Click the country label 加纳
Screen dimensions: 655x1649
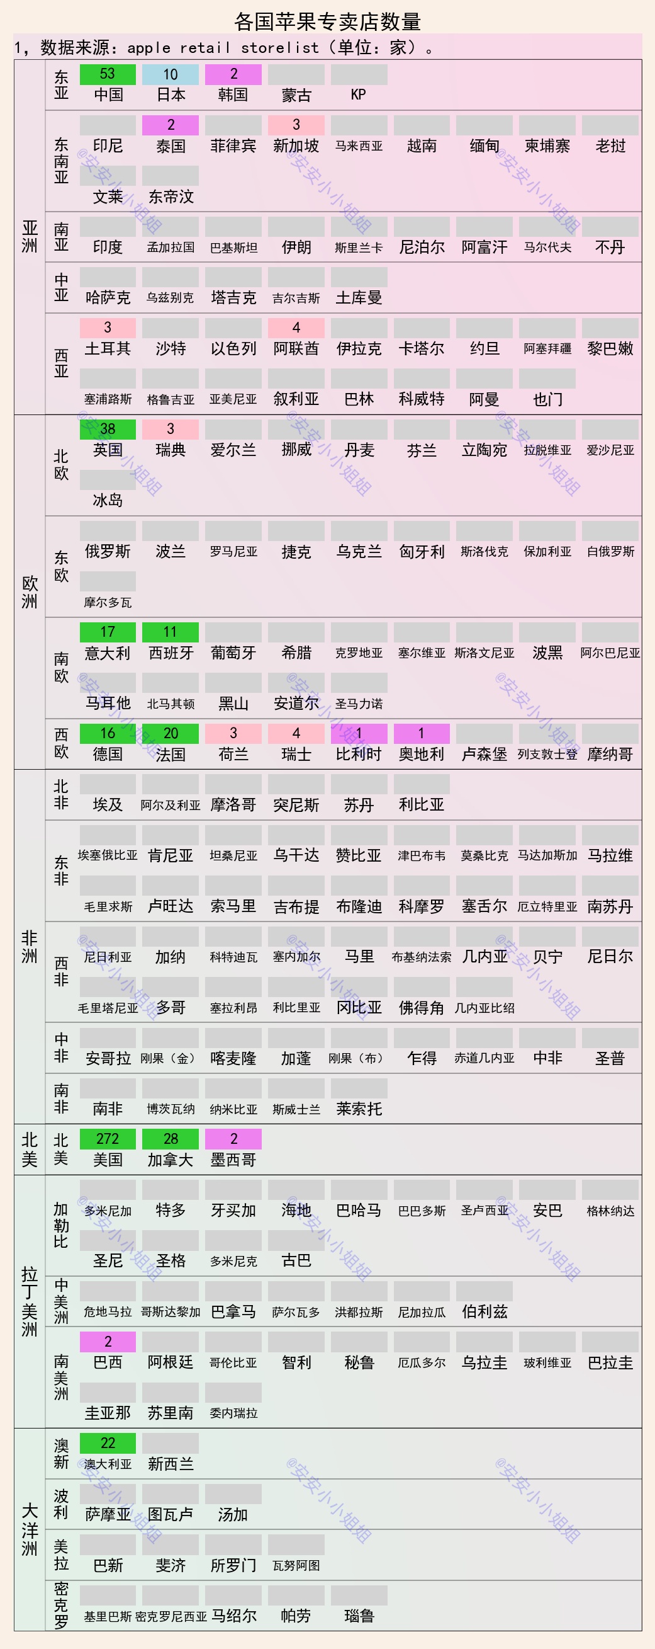pos(170,957)
